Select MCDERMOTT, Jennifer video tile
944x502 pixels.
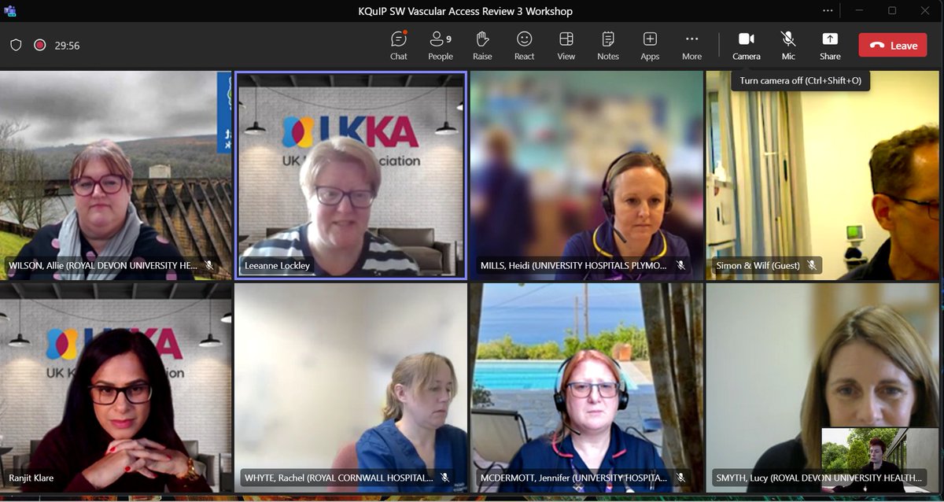click(x=587, y=388)
